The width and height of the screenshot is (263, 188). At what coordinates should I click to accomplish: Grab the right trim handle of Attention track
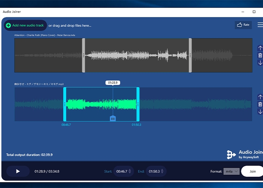(x=190, y=55)
